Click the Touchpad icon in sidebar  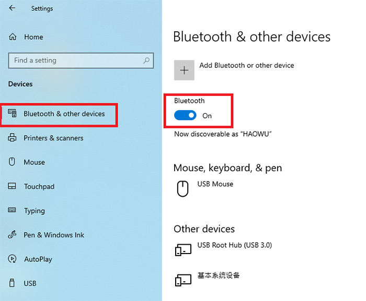coord(12,186)
